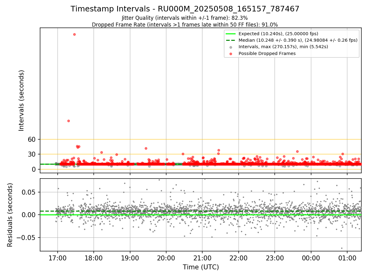Select legend entry 'Possible Dropped Frames'
This screenshot has width=370, height=278.
[267, 53]
